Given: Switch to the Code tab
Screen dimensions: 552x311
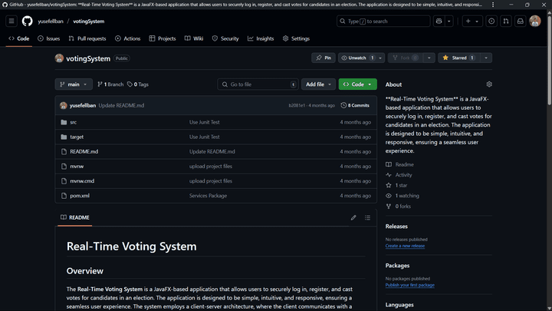Looking at the screenshot, I should pos(19,38).
